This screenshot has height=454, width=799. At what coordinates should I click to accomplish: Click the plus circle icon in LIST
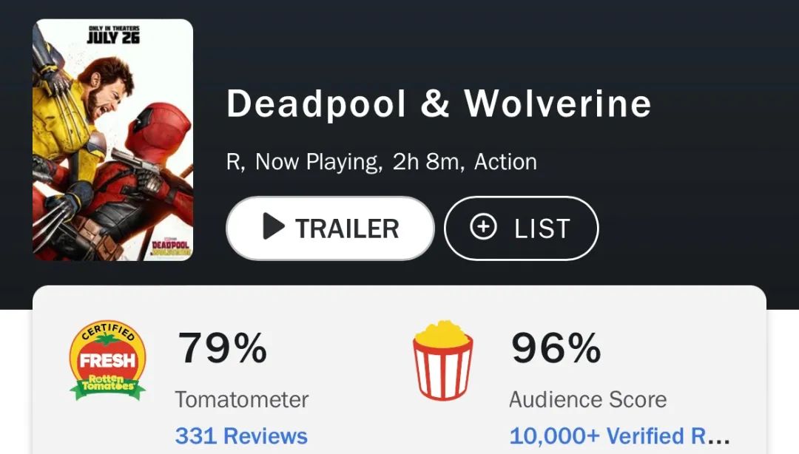pos(483,228)
